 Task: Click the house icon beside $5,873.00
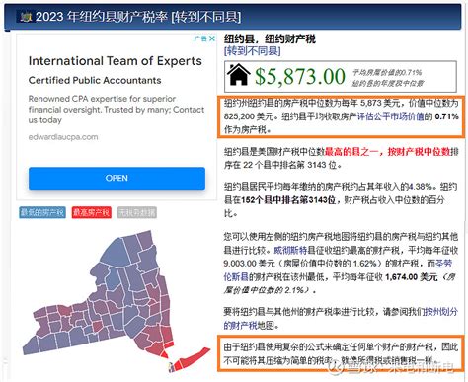click(239, 75)
